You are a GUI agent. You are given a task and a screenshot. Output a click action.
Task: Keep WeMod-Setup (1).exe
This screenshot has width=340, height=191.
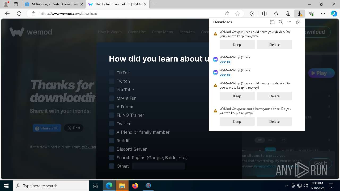[x=237, y=96]
